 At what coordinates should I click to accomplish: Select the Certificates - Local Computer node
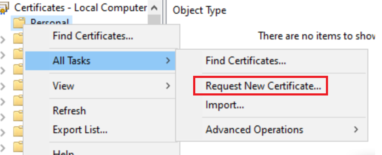pos(81,8)
